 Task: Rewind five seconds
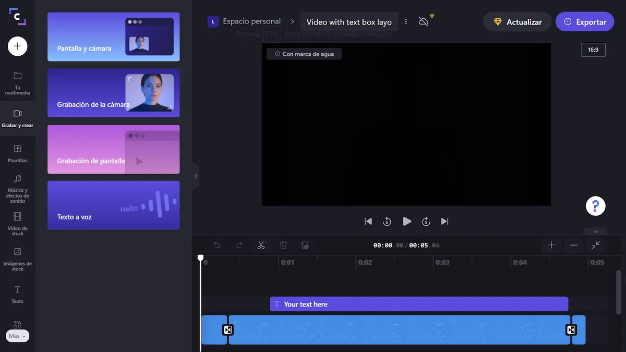pos(387,222)
